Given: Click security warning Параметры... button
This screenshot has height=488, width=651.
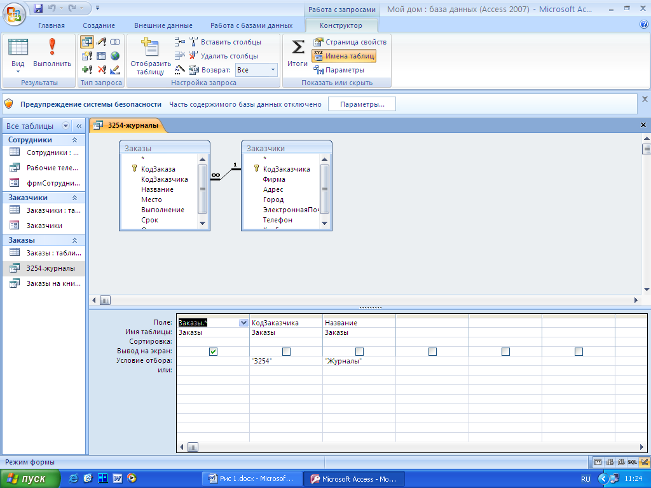Looking at the screenshot, I should pos(362,104).
